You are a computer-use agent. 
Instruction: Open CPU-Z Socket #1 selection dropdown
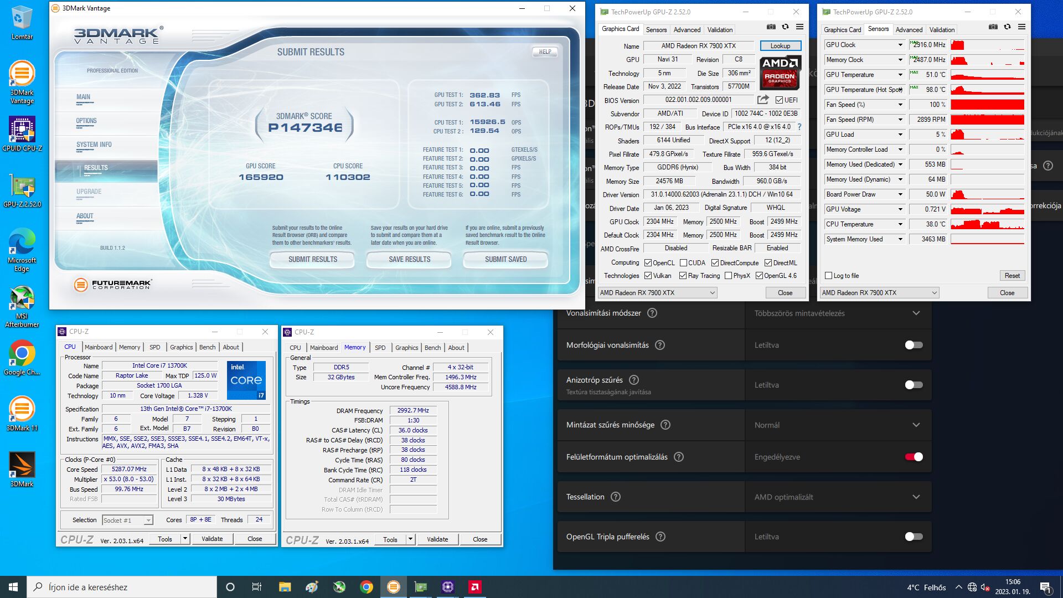coord(148,520)
